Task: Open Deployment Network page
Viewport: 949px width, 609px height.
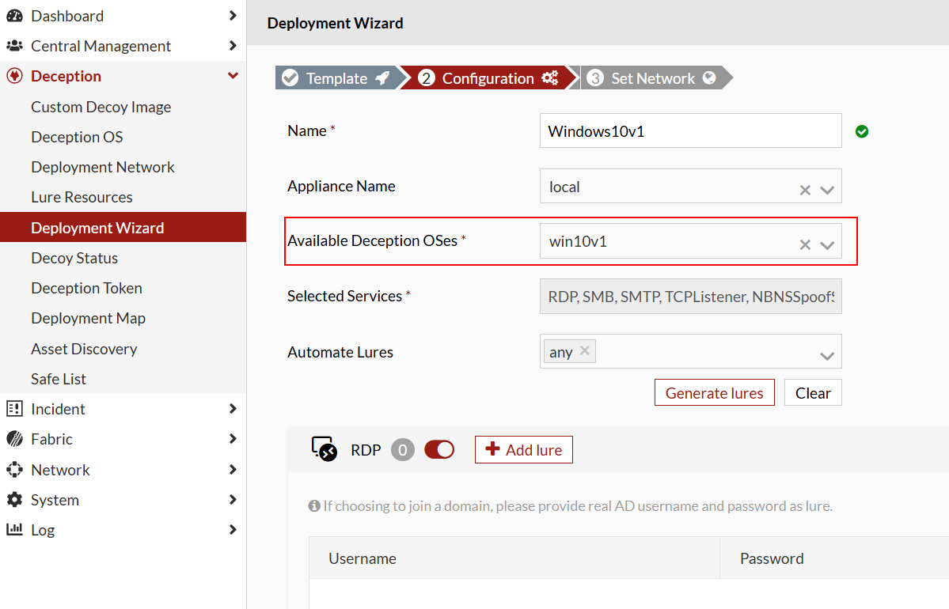Action: click(x=103, y=167)
